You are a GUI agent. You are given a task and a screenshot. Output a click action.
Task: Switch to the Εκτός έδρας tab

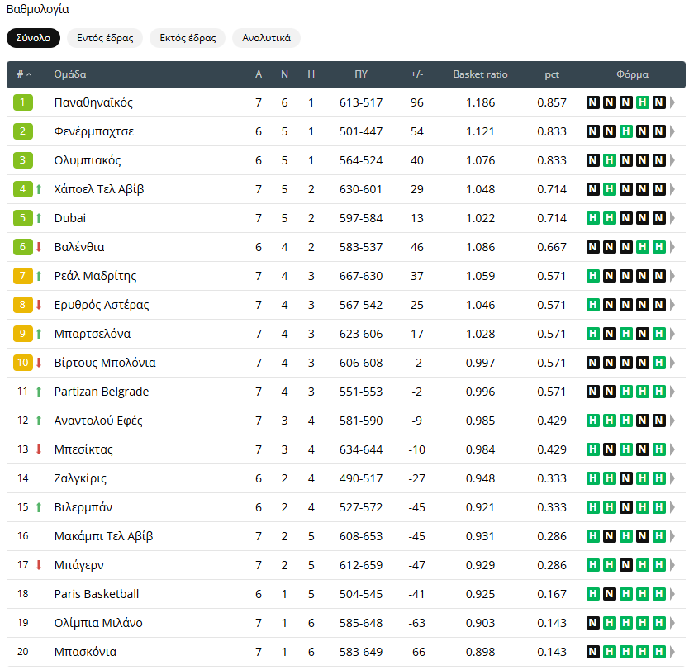[188, 38]
